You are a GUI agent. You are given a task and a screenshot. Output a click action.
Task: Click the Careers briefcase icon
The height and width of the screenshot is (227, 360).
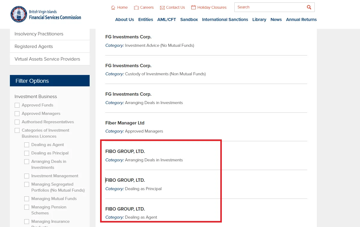(x=136, y=7)
